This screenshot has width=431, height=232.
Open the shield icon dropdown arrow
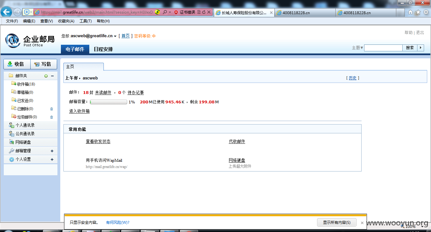31,12
